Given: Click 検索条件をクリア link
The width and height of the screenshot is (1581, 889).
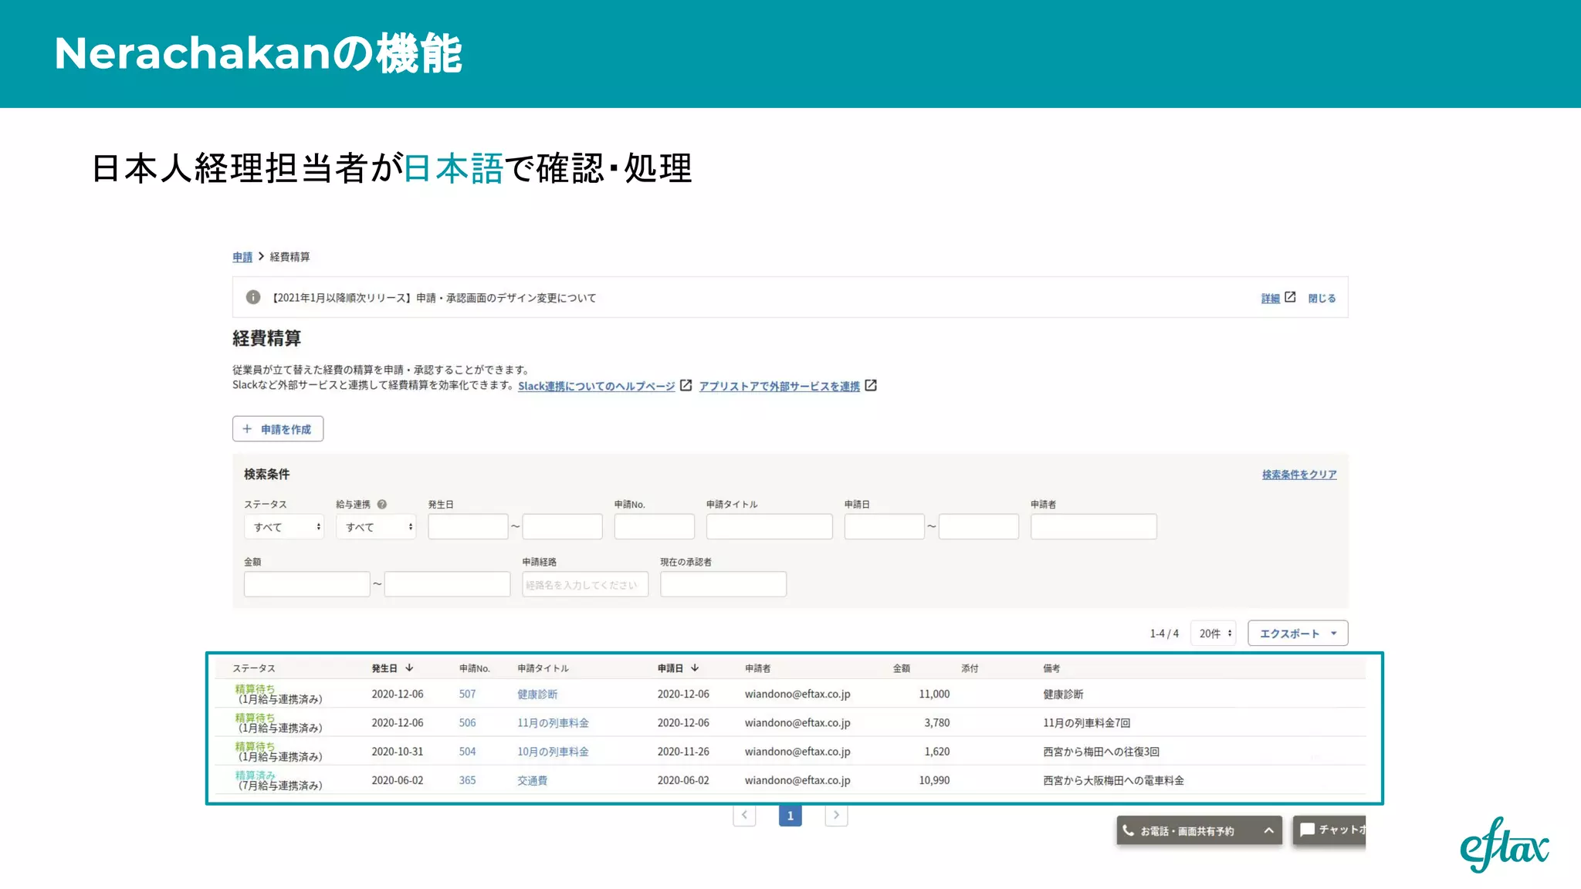Looking at the screenshot, I should 1299,475.
